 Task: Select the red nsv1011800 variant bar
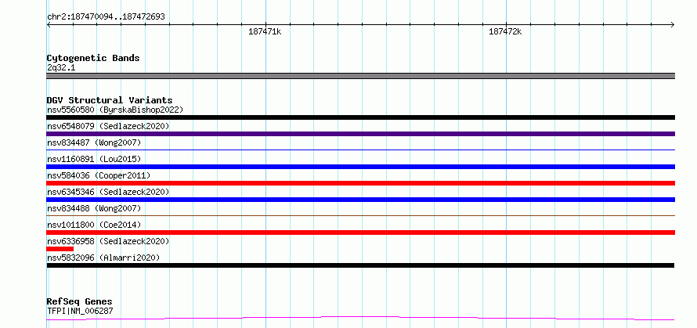[360, 232]
